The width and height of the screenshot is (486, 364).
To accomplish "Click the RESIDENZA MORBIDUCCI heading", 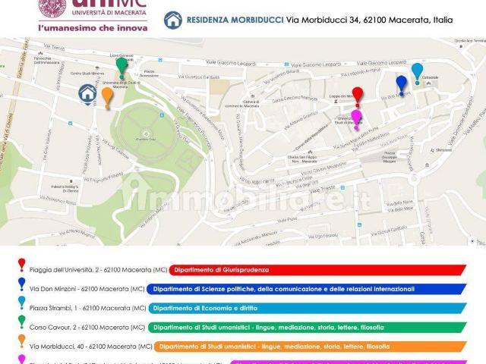I will [235, 20].
